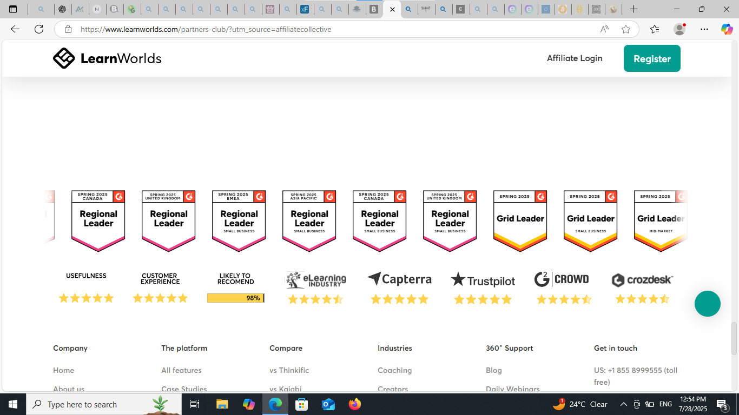Click the 98% likely to recommend bar
Image resolution: width=739 pixels, height=415 pixels.
click(x=236, y=298)
